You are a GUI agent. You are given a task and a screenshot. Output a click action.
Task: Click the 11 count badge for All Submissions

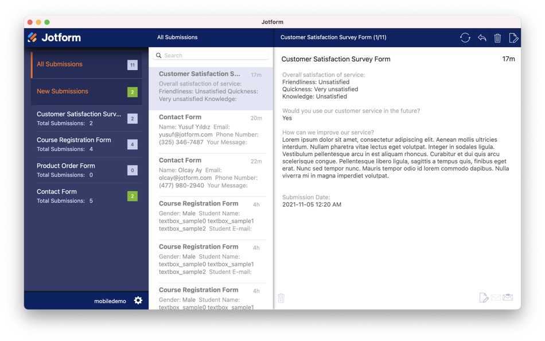click(133, 65)
